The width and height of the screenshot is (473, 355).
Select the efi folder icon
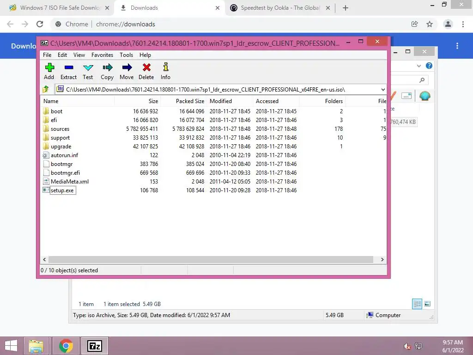pos(46,120)
